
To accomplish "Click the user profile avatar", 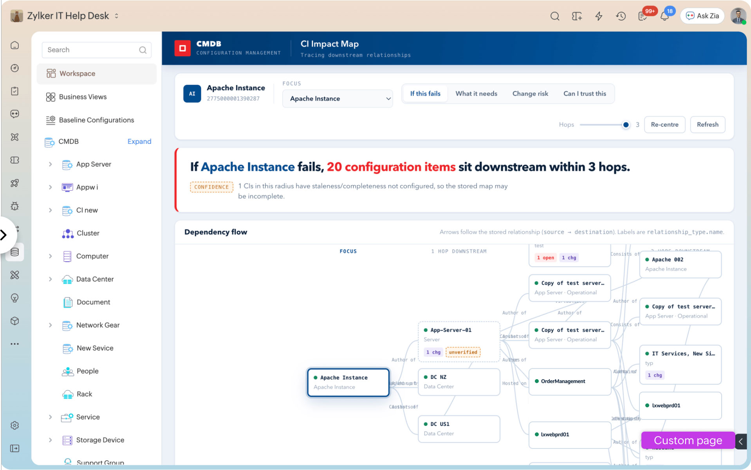I will 738,16.
